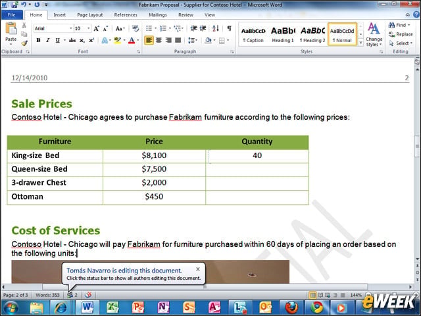Open the font size dropdown showing 10
Viewport: 421px width, 316px height.
pyautogui.click(x=88, y=28)
